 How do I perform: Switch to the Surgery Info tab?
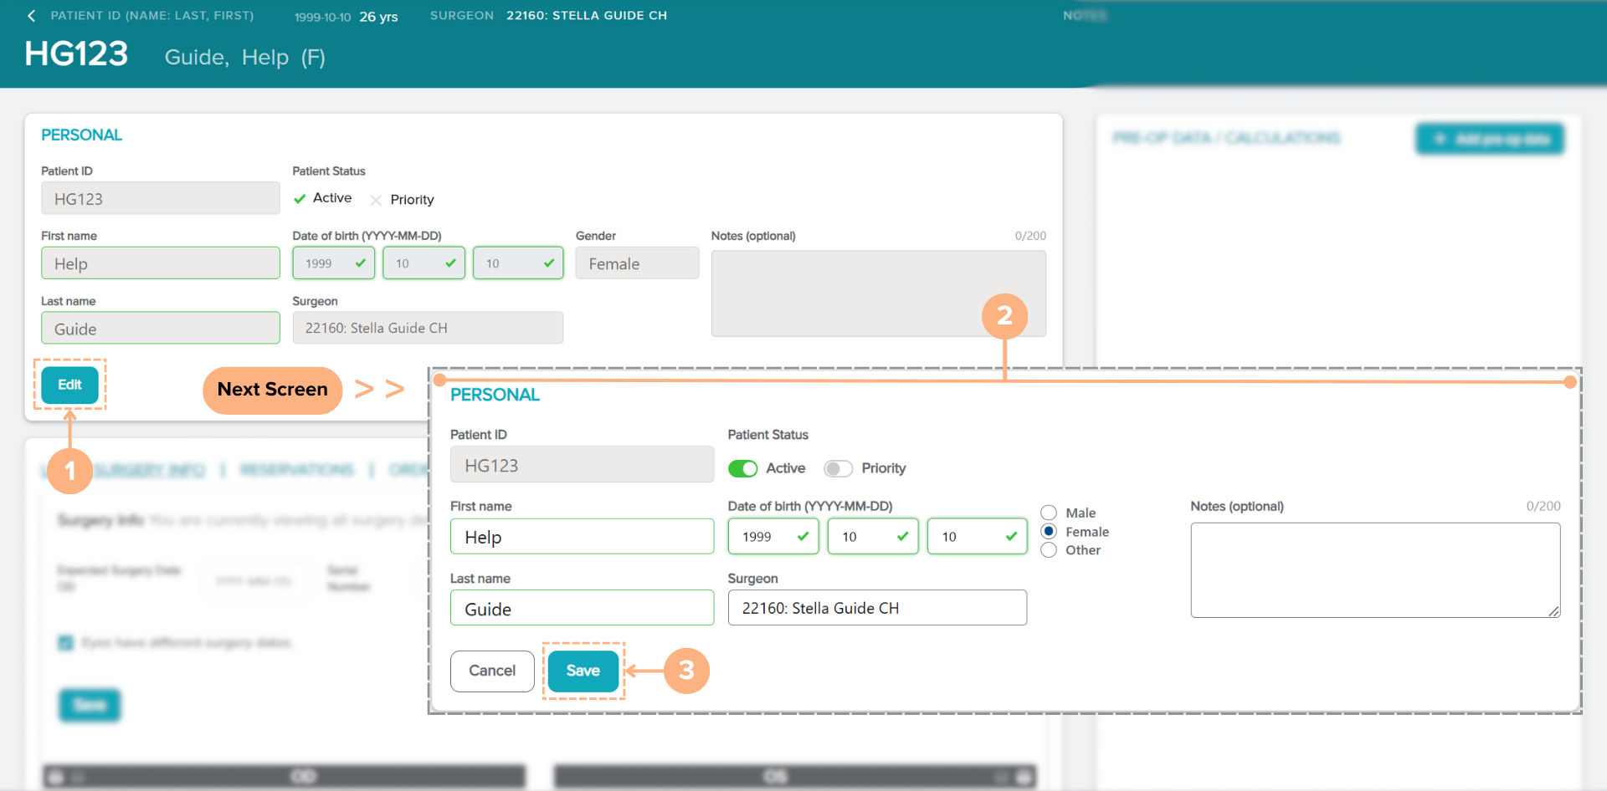click(149, 470)
